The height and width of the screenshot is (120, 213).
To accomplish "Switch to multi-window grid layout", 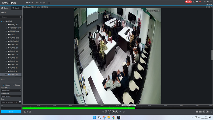I will [200, 112].
